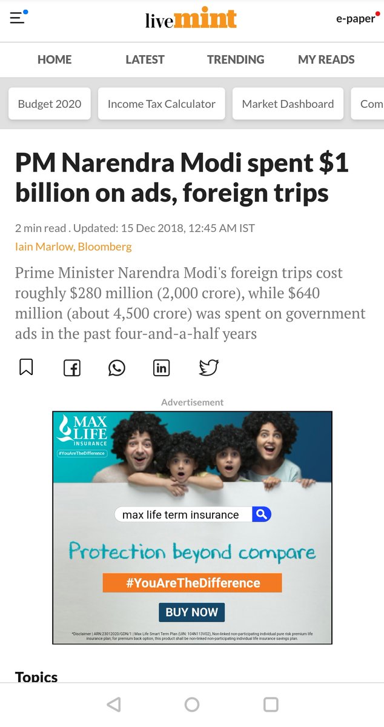Share article on LinkedIn
384x727 pixels.
(x=161, y=368)
